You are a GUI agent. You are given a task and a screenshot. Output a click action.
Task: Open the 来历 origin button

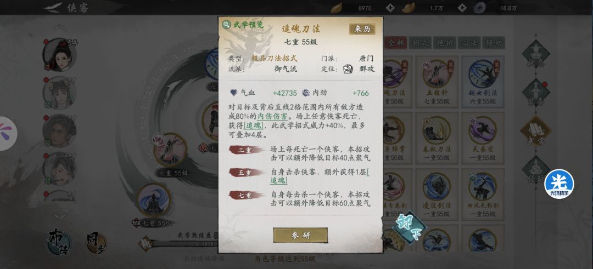click(362, 29)
